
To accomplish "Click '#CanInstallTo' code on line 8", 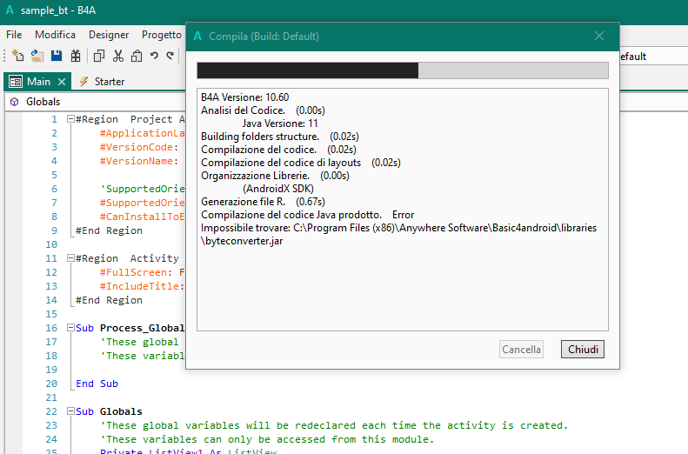I will click(x=142, y=217).
